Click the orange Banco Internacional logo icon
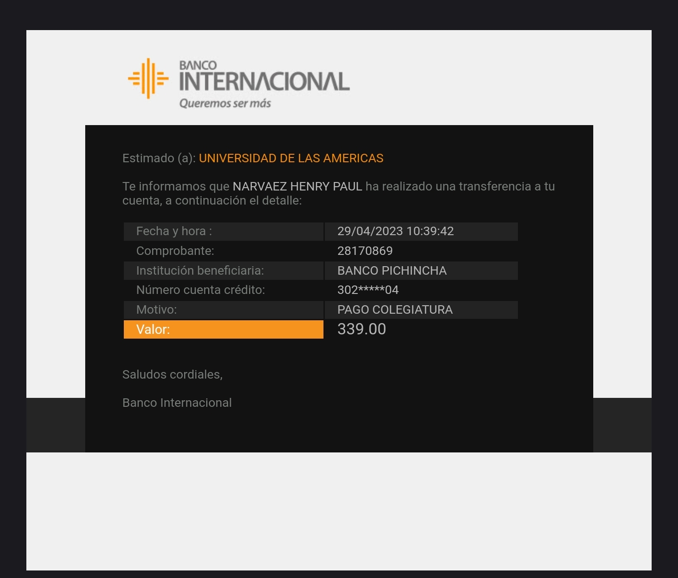 coord(148,79)
